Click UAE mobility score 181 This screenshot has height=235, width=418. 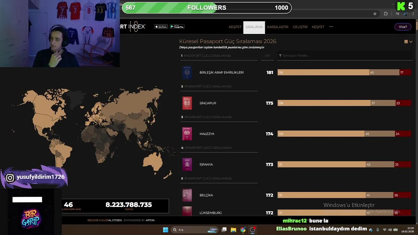(x=270, y=72)
